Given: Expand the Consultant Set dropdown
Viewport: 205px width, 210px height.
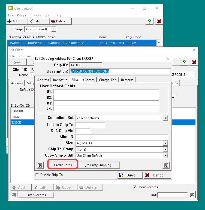Looking at the screenshot, I should [x=165, y=118].
